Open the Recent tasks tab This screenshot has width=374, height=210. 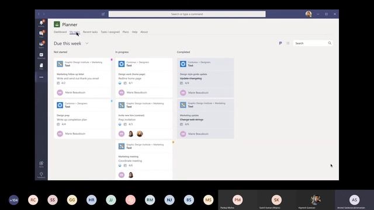tap(91, 32)
